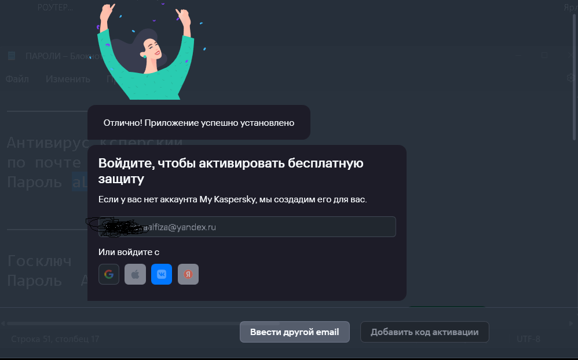Click the Ввести другой email button
The image size is (578, 360).
pos(295,332)
